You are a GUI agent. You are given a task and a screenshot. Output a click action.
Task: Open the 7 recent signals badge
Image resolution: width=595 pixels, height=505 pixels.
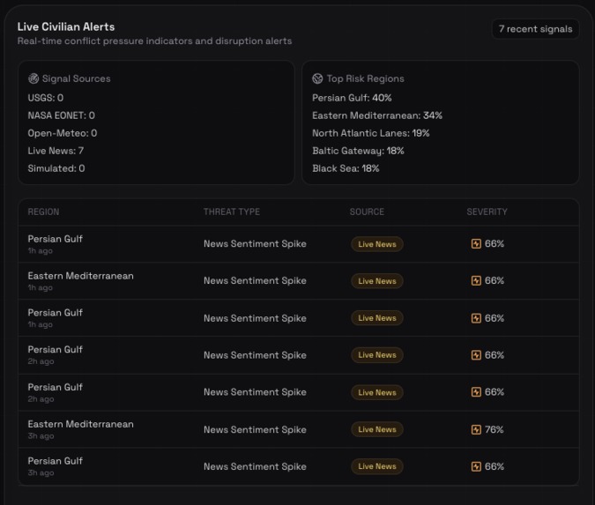(535, 29)
